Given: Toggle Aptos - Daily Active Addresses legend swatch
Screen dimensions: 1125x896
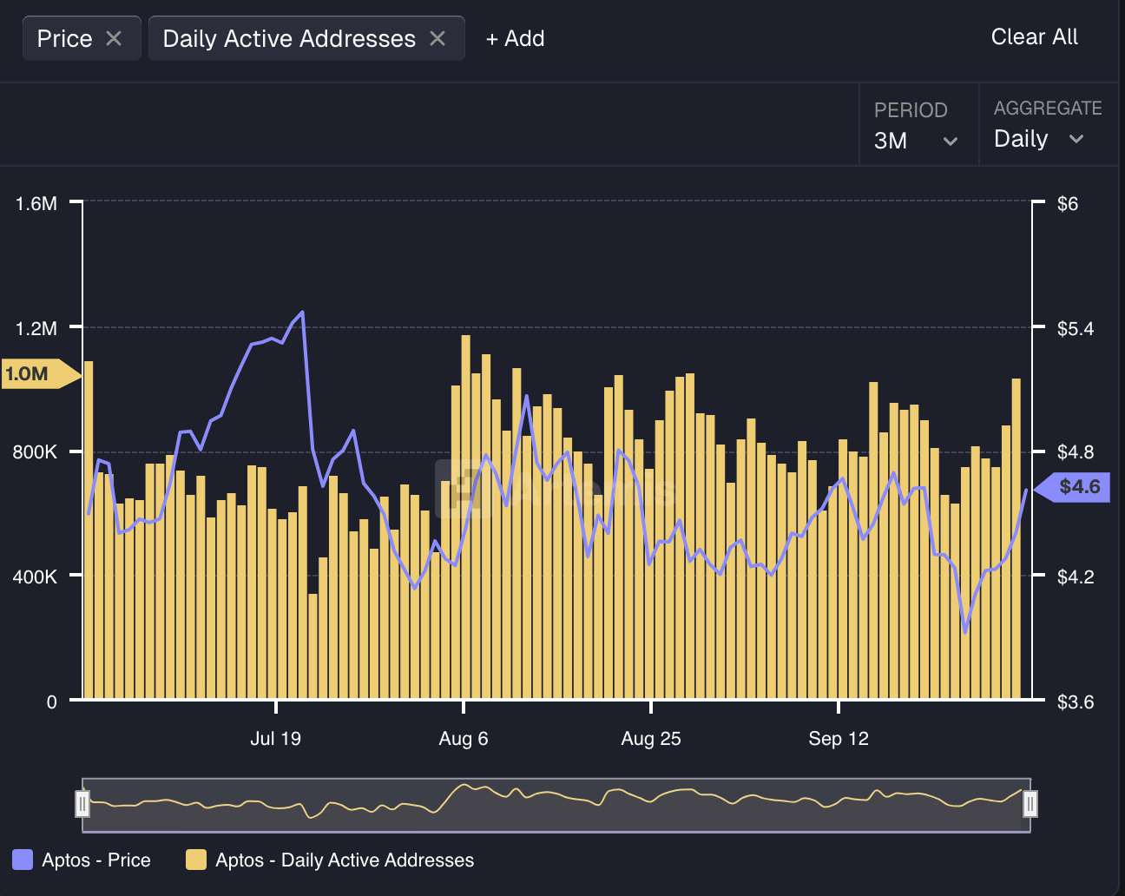Looking at the screenshot, I should 196,860.
